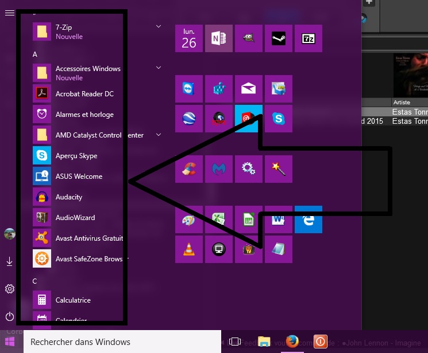
Task: Open the Skype tile in the tile grid
Action: pos(279,119)
